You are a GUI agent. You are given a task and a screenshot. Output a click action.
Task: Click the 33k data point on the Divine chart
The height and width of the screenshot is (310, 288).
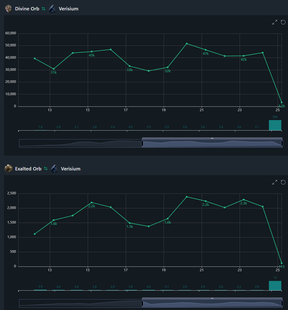pyautogui.click(x=130, y=66)
